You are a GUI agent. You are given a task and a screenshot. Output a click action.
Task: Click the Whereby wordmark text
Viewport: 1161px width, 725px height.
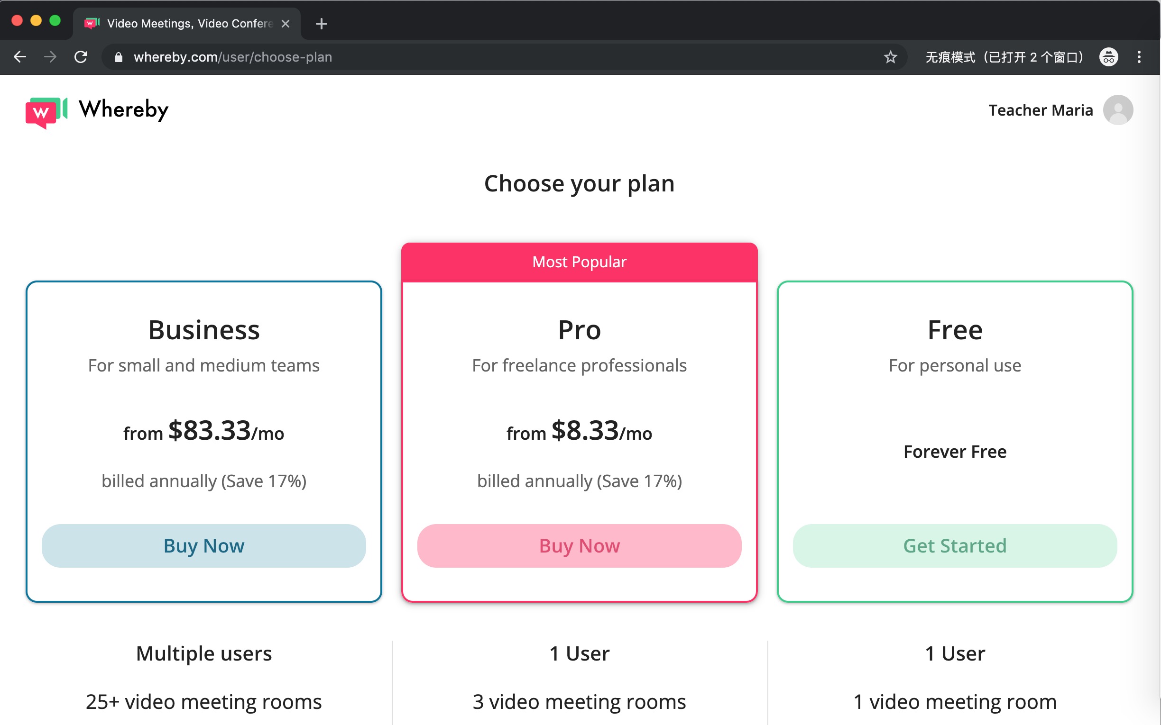(x=123, y=110)
